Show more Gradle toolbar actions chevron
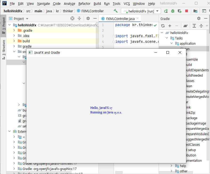This screenshot has width=210, height=174. pos(207,26)
